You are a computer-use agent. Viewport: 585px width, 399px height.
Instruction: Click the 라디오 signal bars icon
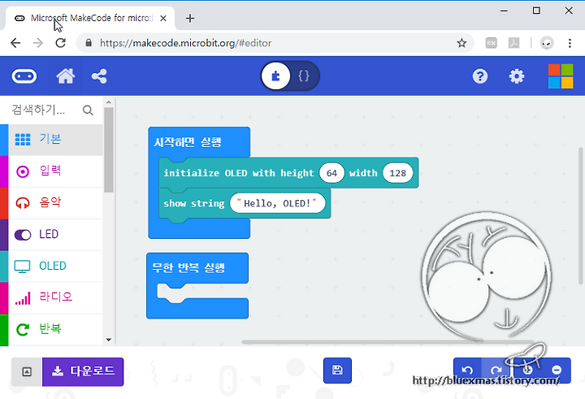tap(23, 298)
